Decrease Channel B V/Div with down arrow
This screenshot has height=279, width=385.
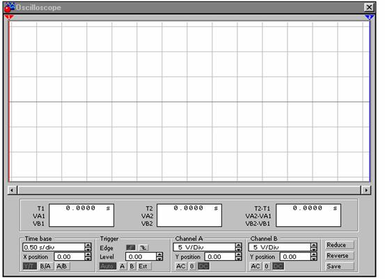pyautogui.click(x=314, y=249)
